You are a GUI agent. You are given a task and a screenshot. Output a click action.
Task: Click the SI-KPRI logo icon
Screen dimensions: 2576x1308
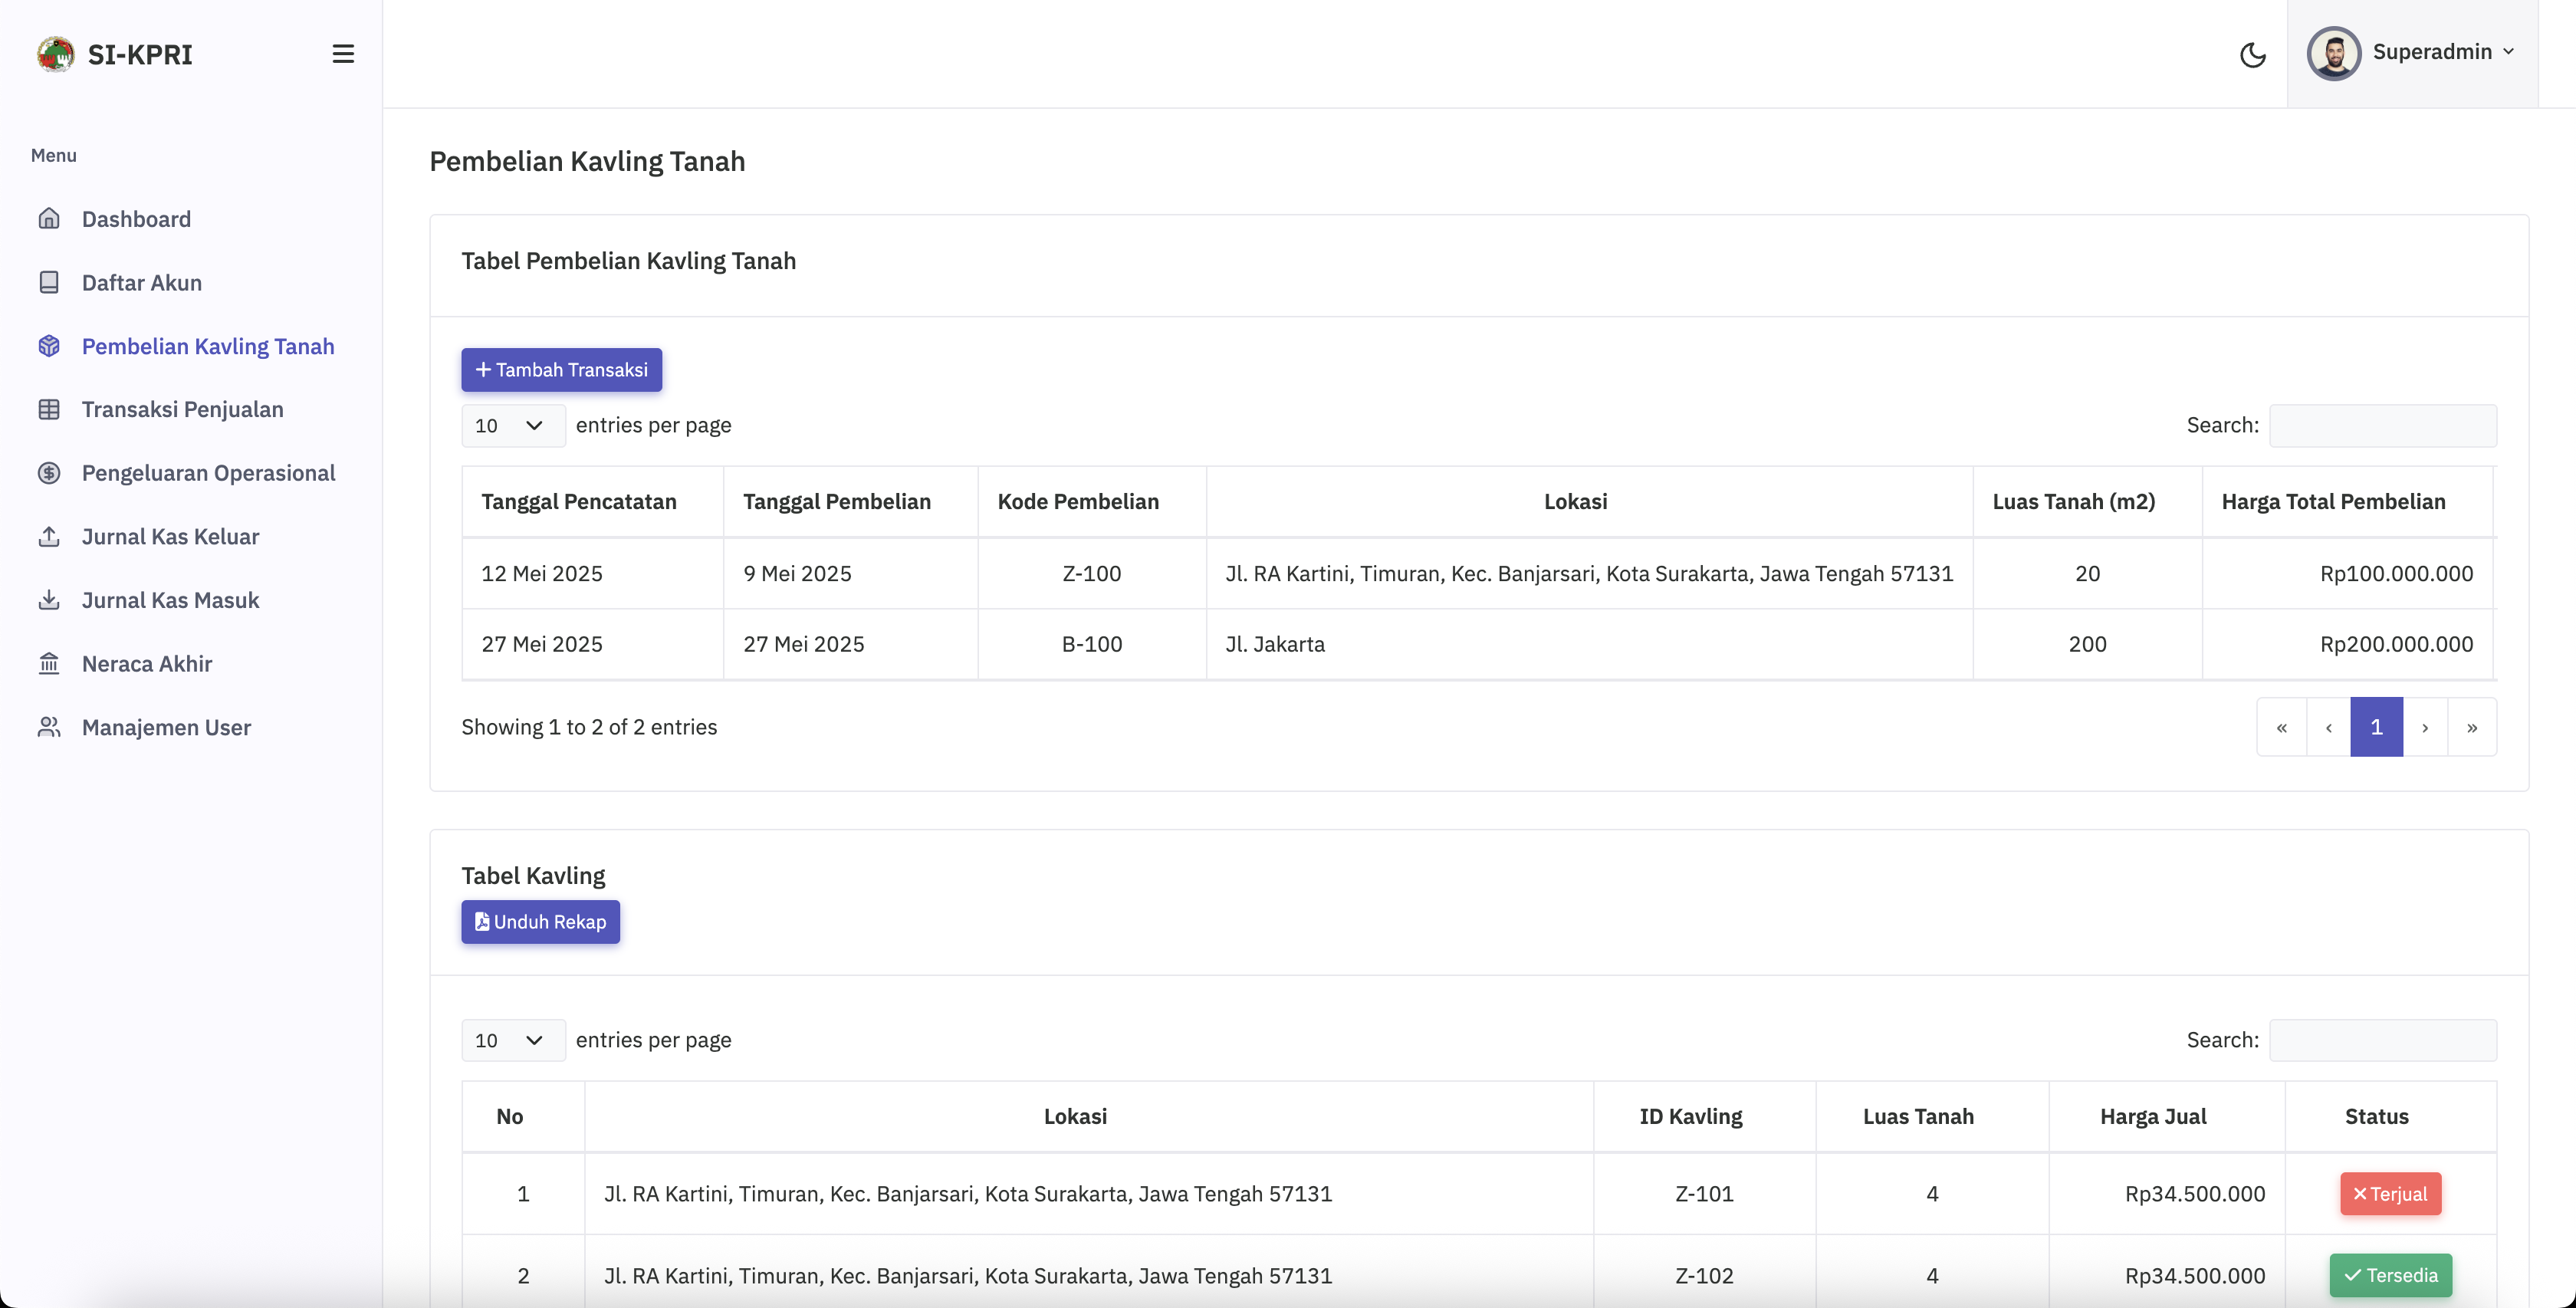pos(55,54)
